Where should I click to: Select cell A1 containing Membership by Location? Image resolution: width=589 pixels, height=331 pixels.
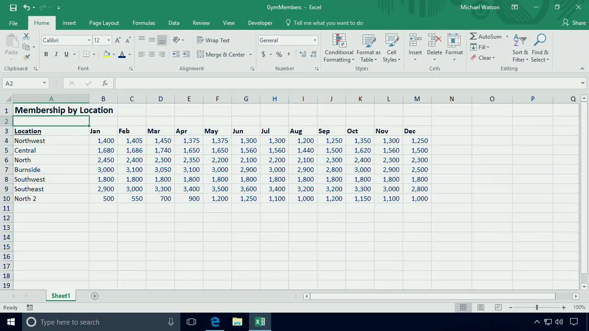click(51, 110)
